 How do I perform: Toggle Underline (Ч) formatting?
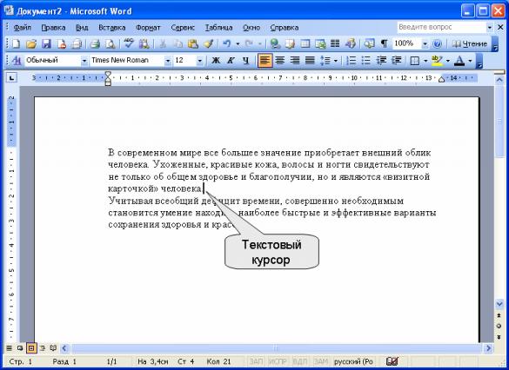246,61
